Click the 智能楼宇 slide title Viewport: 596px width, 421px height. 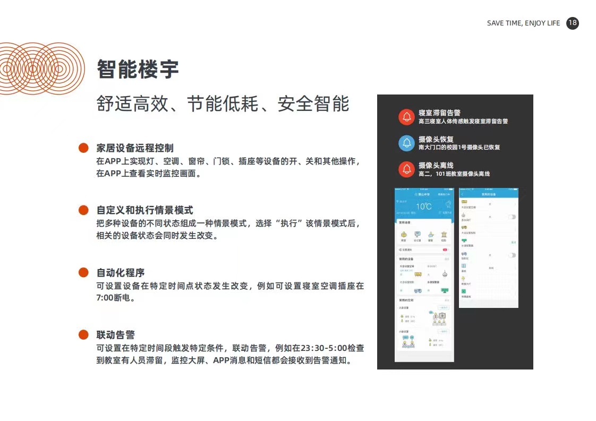tap(138, 69)
